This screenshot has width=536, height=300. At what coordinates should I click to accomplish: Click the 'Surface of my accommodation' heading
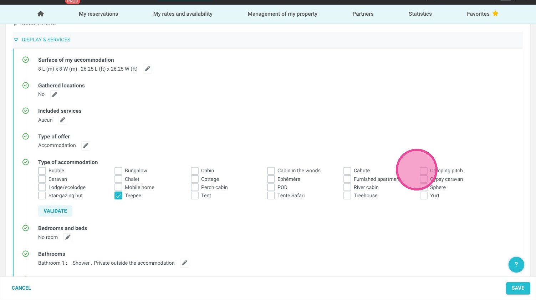(x=76, y=60)
